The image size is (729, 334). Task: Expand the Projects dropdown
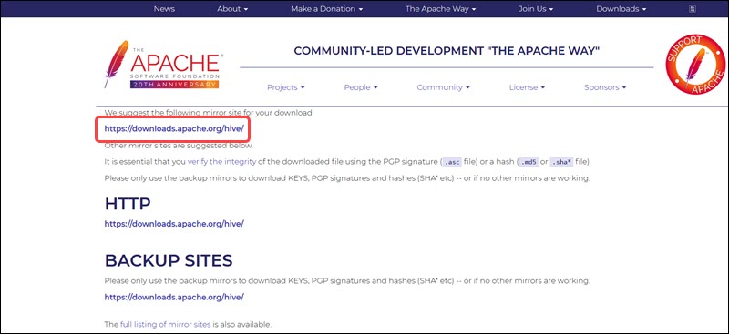click(285, 87)
